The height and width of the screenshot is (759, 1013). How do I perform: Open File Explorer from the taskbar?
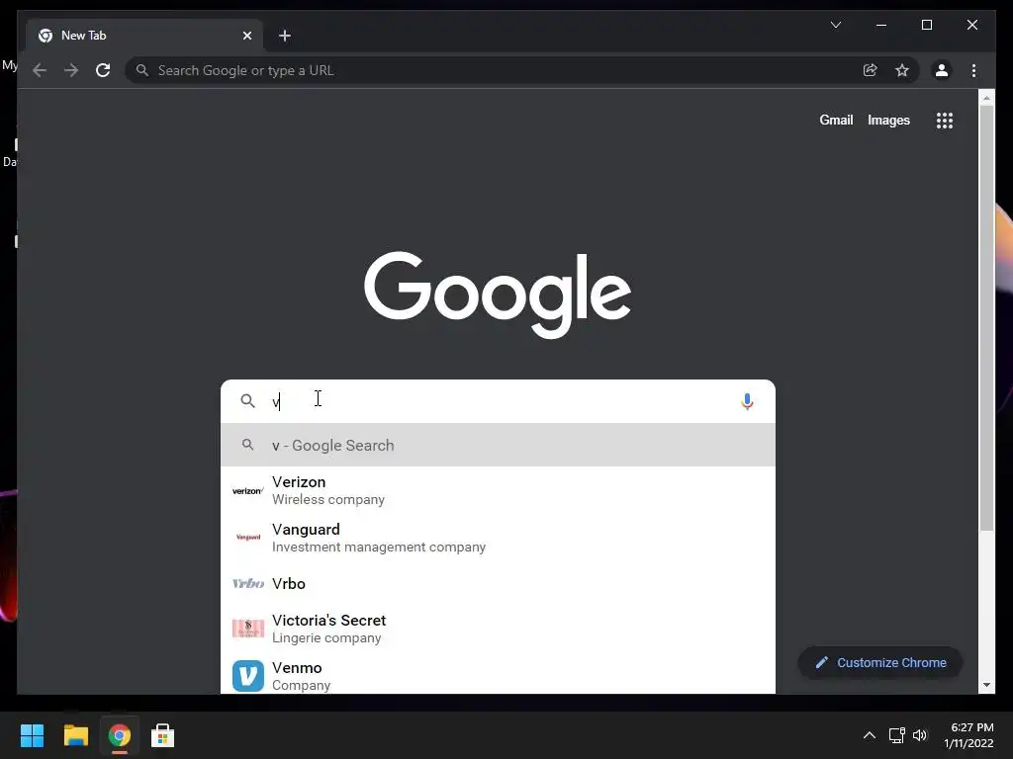click(x=75, y=735)
